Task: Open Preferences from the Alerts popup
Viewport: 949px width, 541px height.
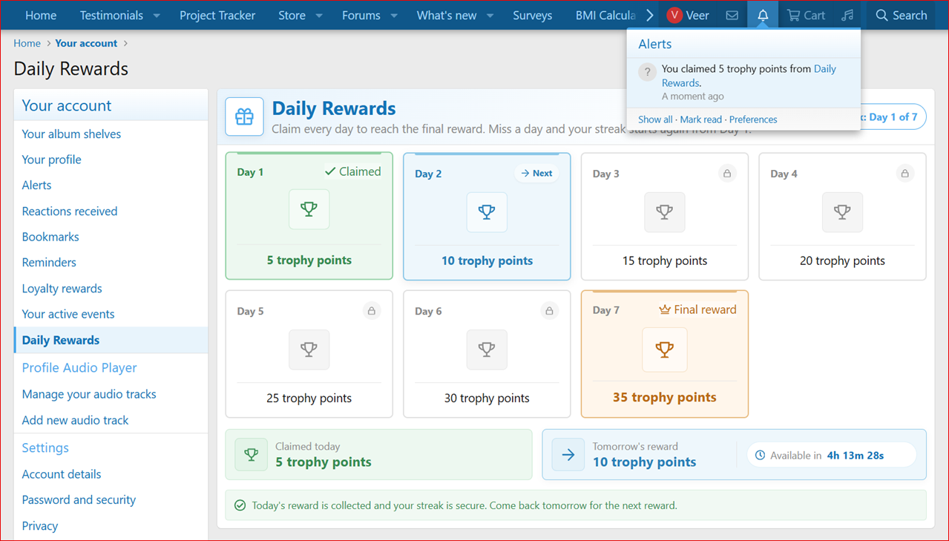Action: (753, 119)
